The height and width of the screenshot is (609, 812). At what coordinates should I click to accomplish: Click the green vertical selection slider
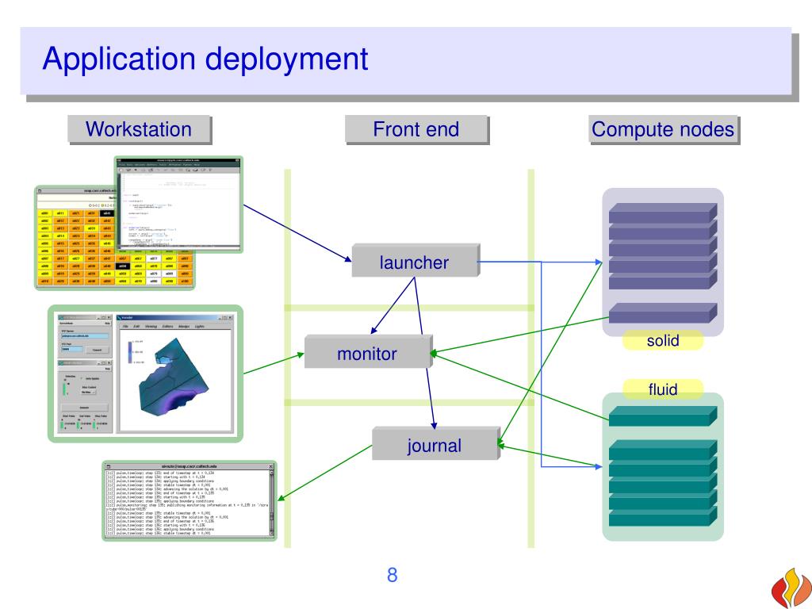65,389
